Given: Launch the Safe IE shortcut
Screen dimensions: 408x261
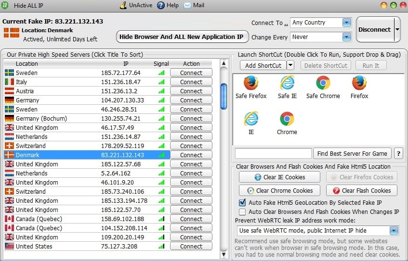Looking at the screenshot, I should tap(287, 87).
